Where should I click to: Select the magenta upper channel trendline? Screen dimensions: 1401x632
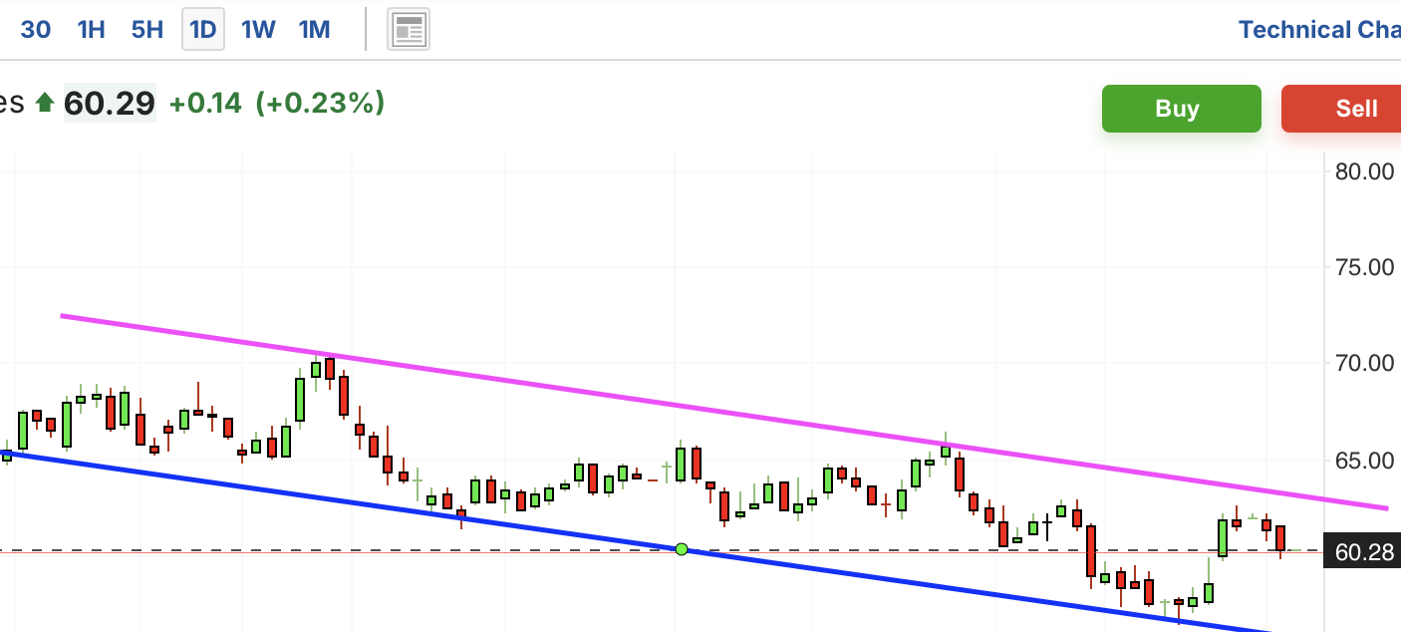(724, 413)
